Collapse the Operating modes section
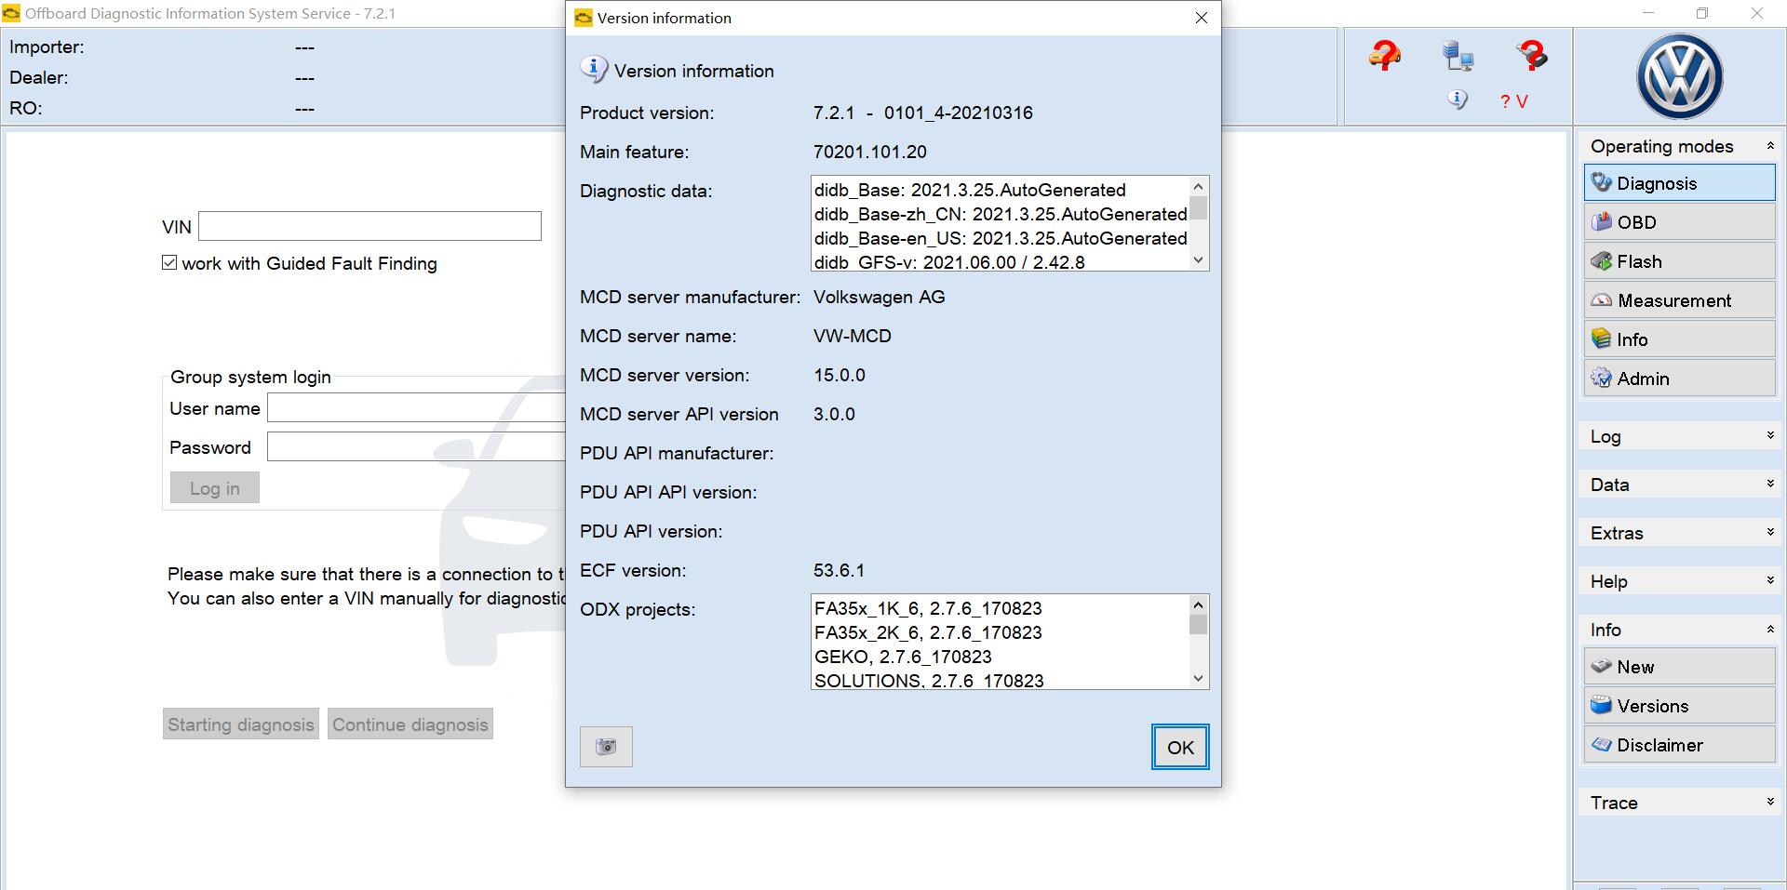Viewport: 1787px width, 890px height. [1680, 146]
